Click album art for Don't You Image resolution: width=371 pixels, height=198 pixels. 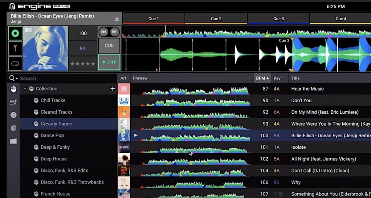click(124, 100)
